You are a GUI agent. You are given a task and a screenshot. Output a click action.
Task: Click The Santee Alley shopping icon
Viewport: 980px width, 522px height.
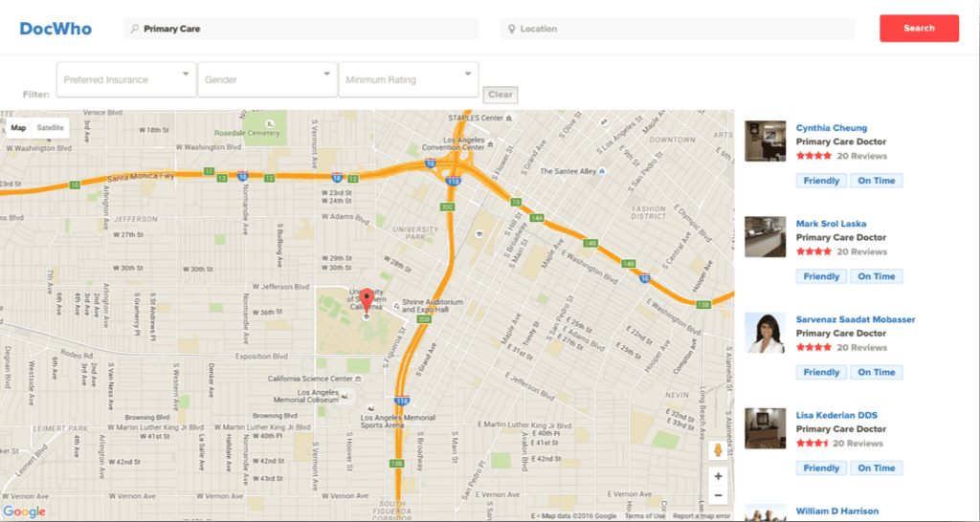point(601,171)
